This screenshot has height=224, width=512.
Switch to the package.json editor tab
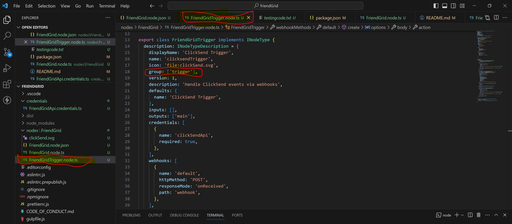[328, 18]
